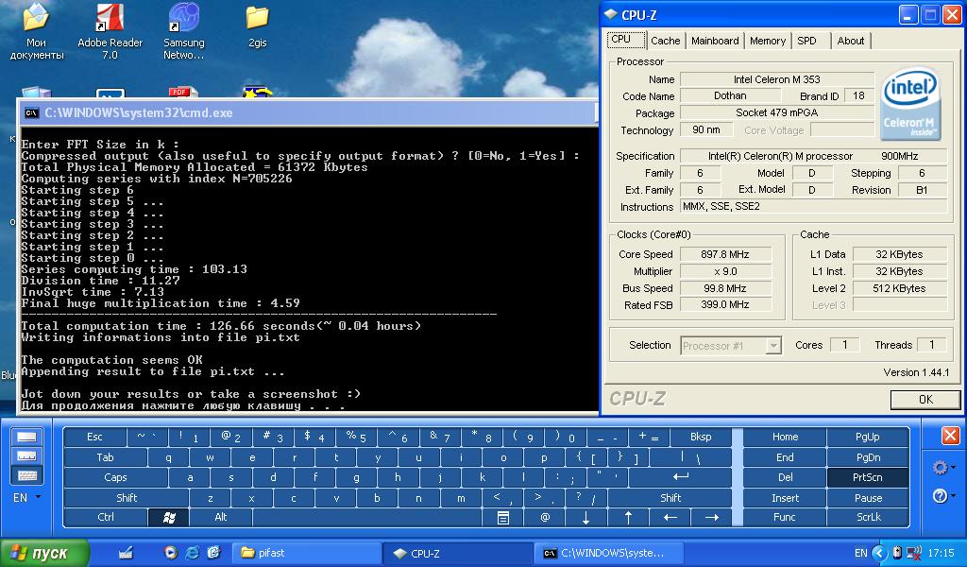Viewport: 967px width, 567px height.
Task: Click the up arrow key on keyboard
Action: coord(628,518)
